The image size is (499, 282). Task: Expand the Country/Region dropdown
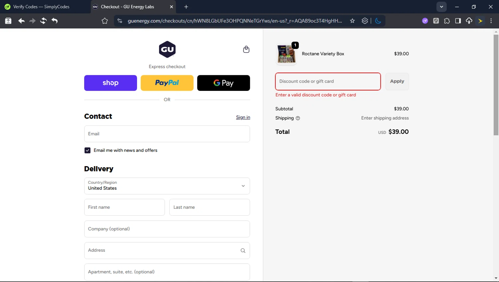coord(167,186)
